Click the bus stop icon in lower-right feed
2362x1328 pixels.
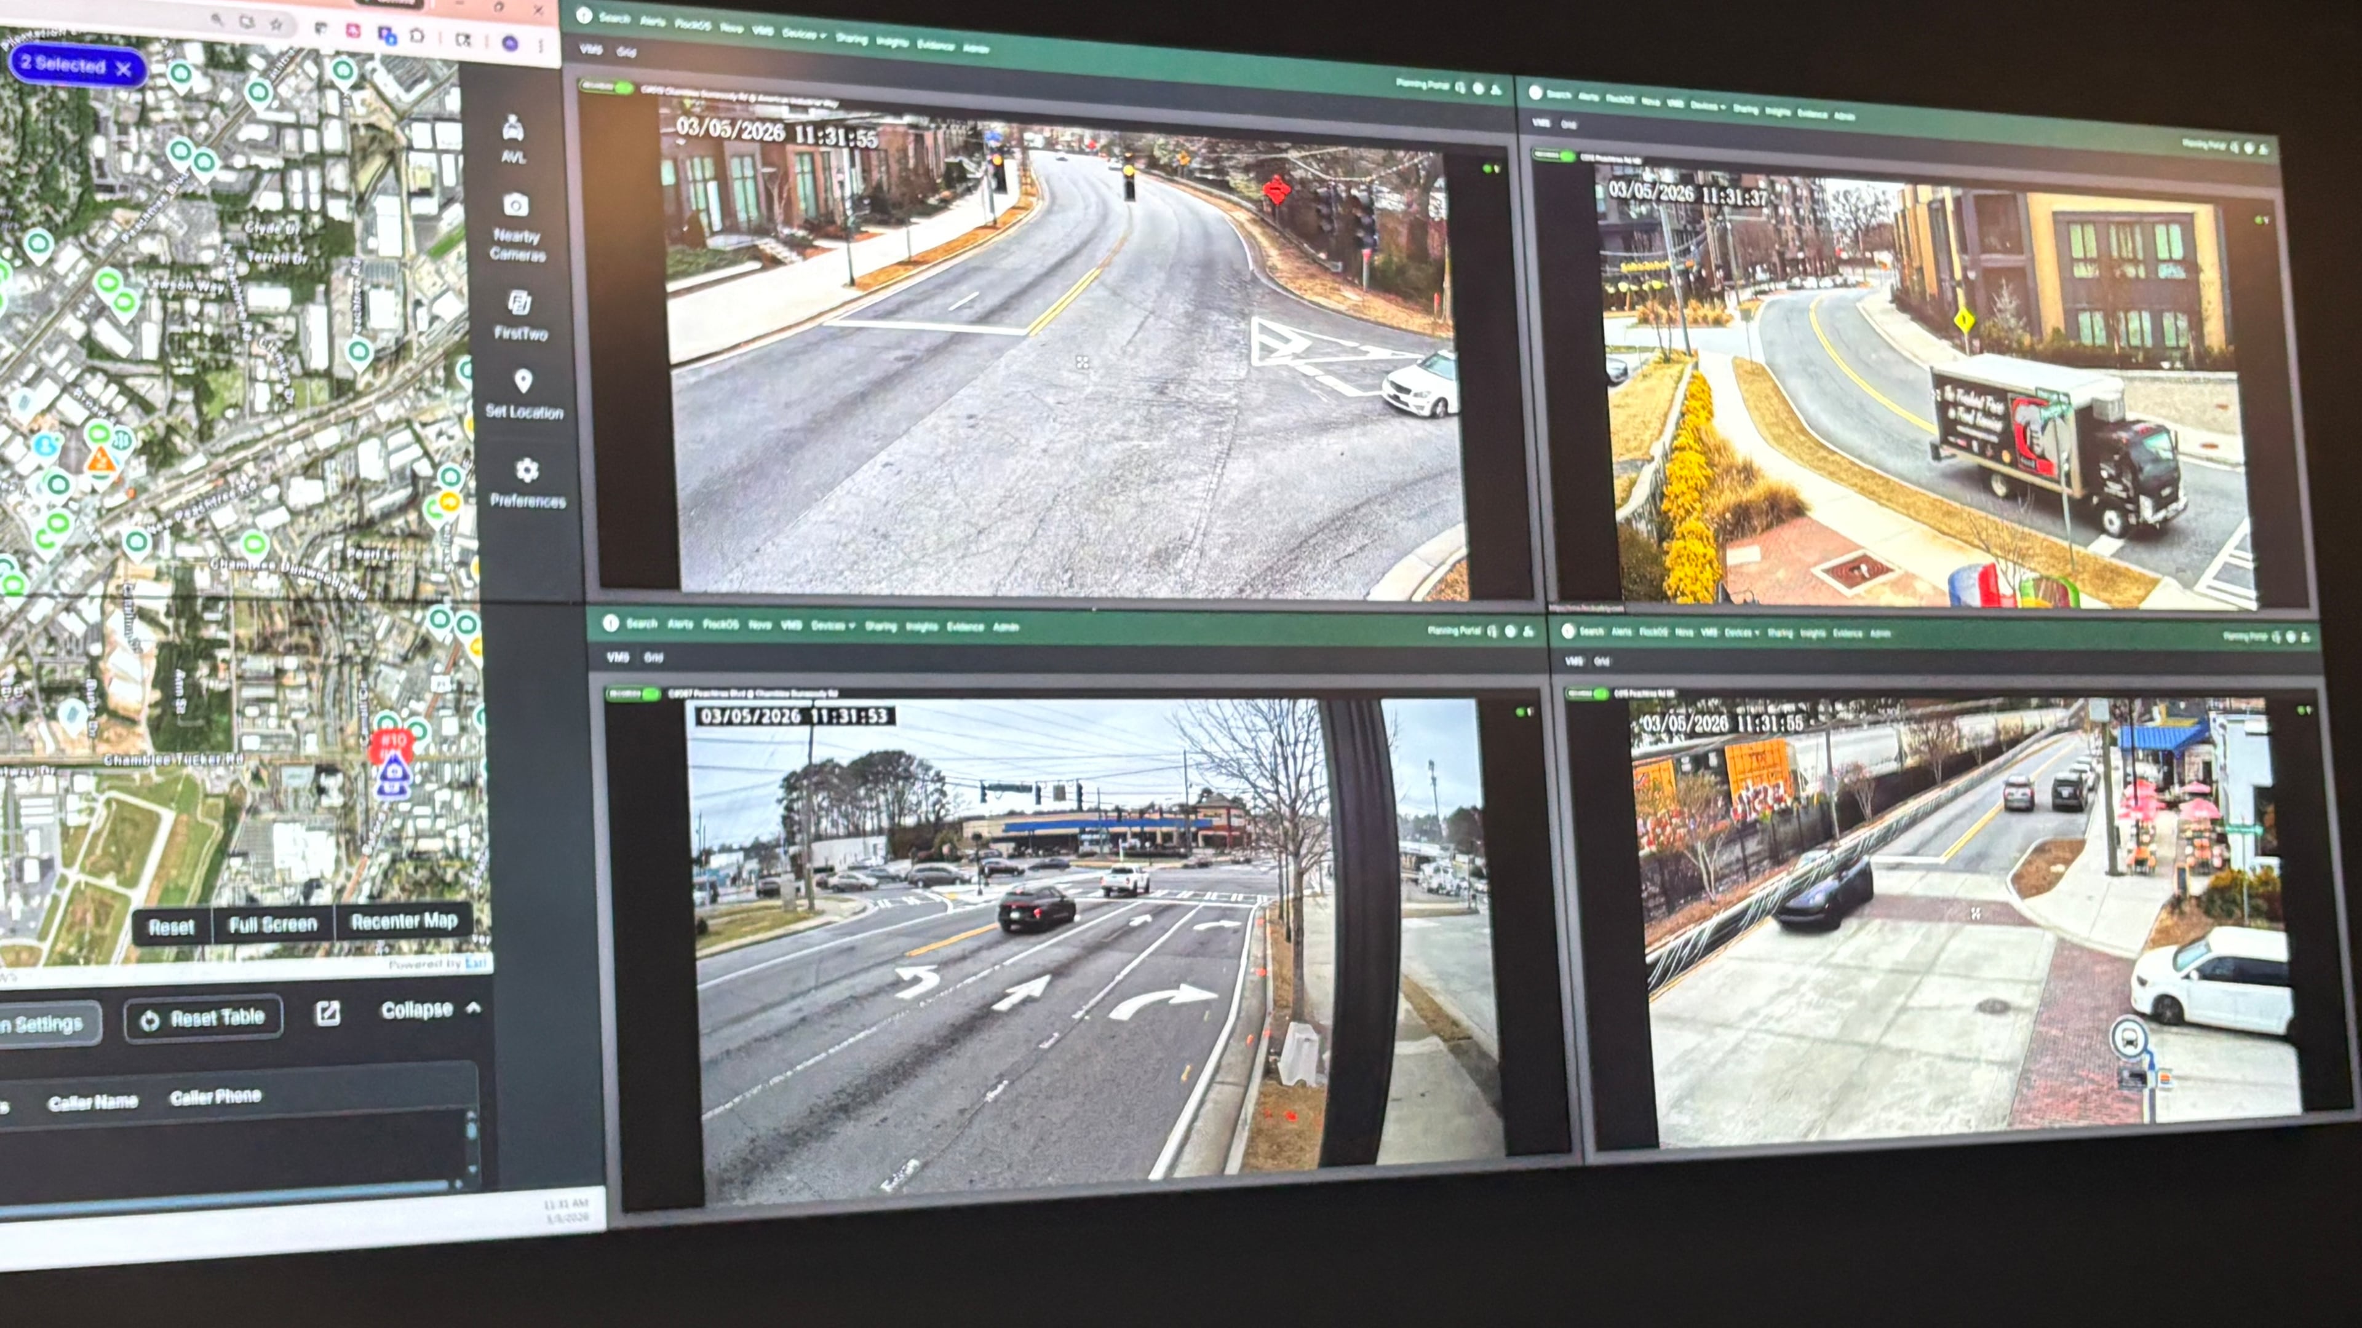2129,1038
